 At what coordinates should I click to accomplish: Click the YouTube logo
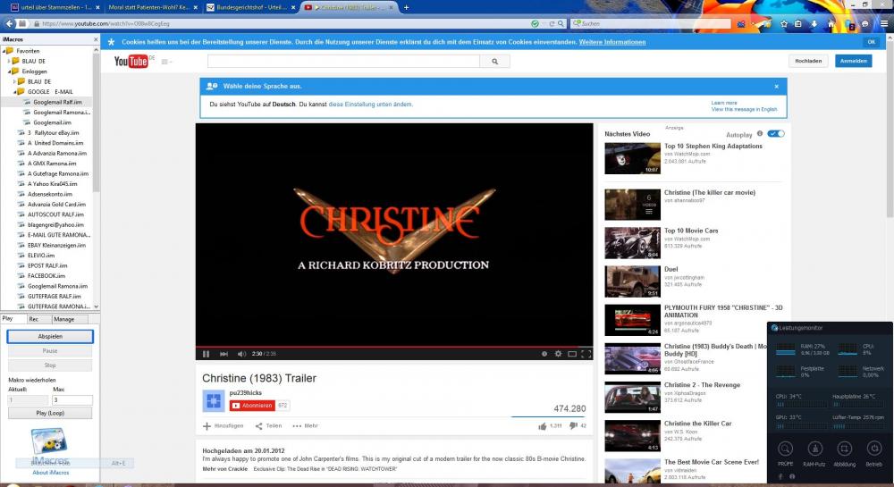pos(131,61)
